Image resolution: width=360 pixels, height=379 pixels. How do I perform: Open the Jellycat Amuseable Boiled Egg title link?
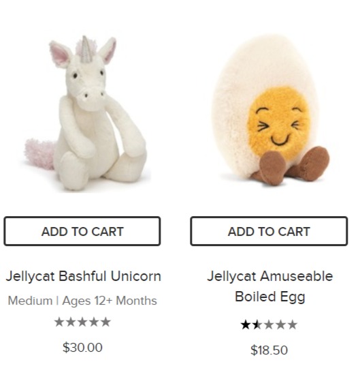click(x=270, y=286)
